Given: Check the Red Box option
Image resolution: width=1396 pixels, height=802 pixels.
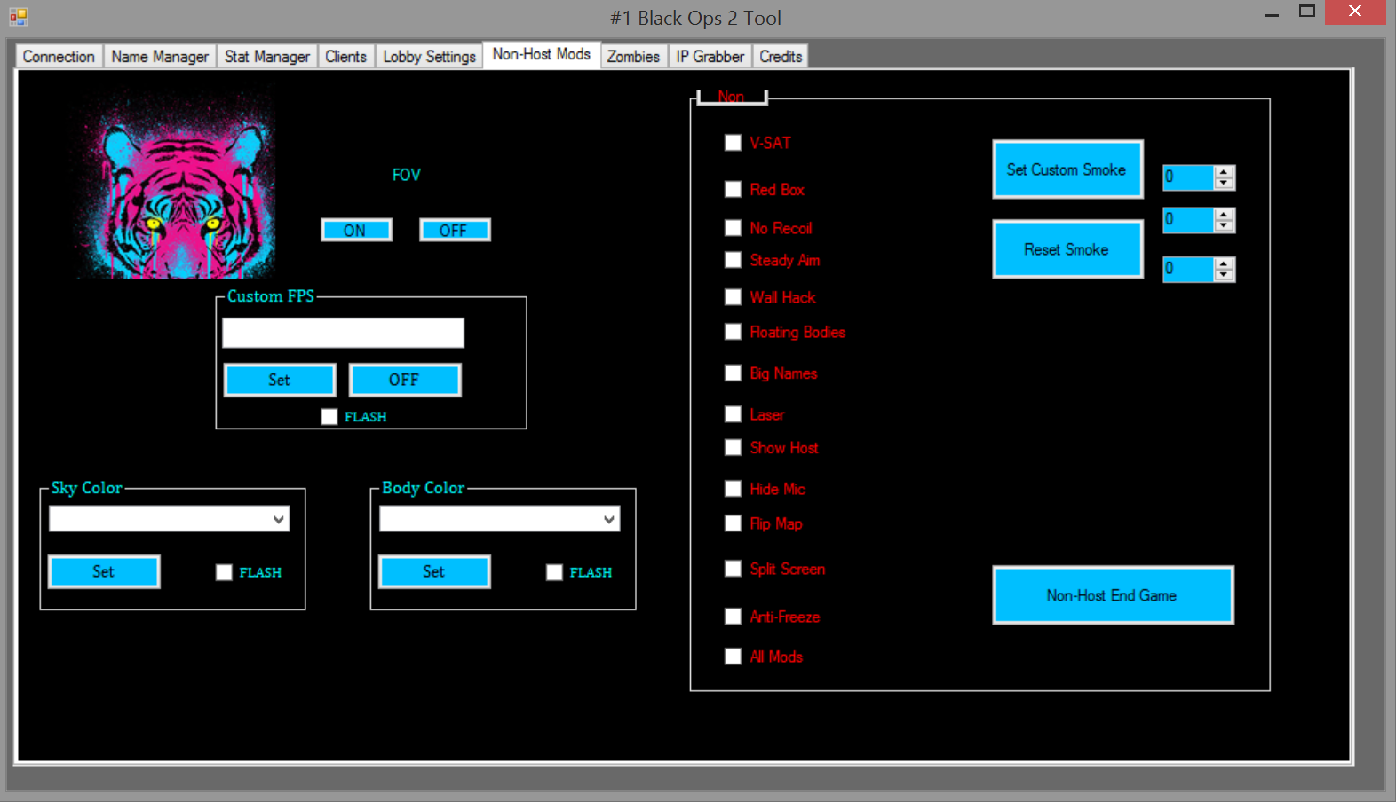Looking at the screenshot, I should click(x=733, y=189).
